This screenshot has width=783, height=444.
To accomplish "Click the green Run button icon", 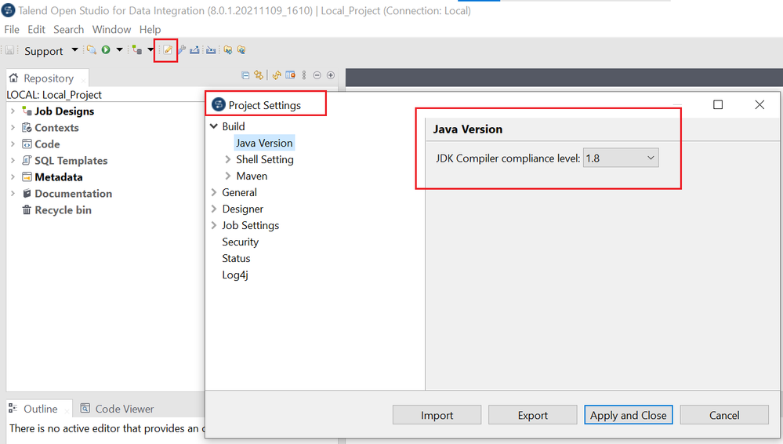I will pyautogui.click(x=106, y=49).
